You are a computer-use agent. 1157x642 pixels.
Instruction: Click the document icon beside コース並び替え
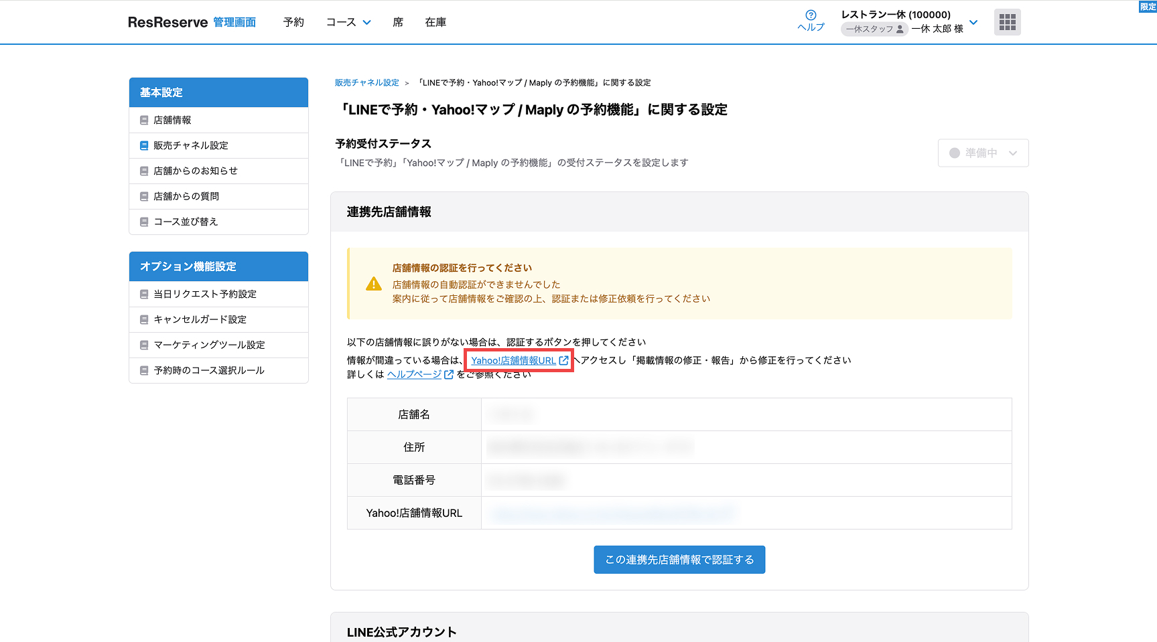144,222
